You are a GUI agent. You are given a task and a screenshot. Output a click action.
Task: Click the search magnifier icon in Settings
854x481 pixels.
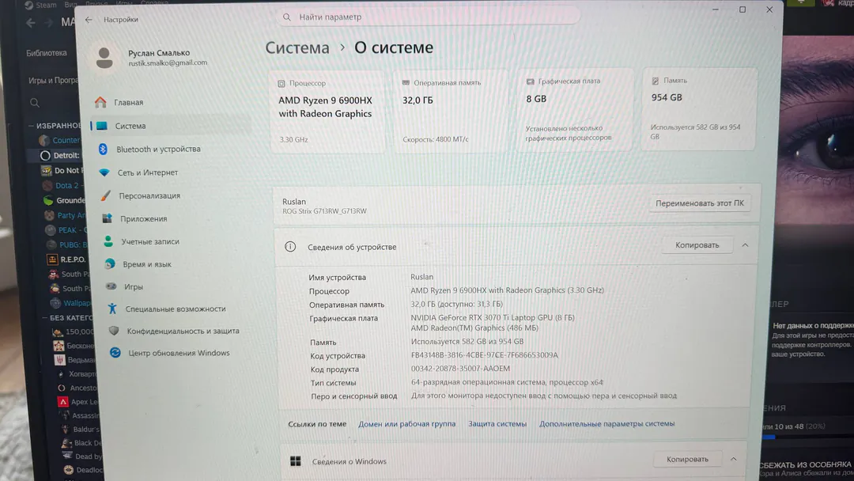point(286,17)
